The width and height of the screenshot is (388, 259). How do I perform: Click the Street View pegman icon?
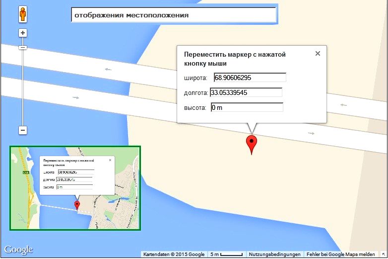pos(22,14)
